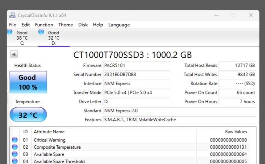Select the Critical Warning attribute name

(x=49, y=140)
